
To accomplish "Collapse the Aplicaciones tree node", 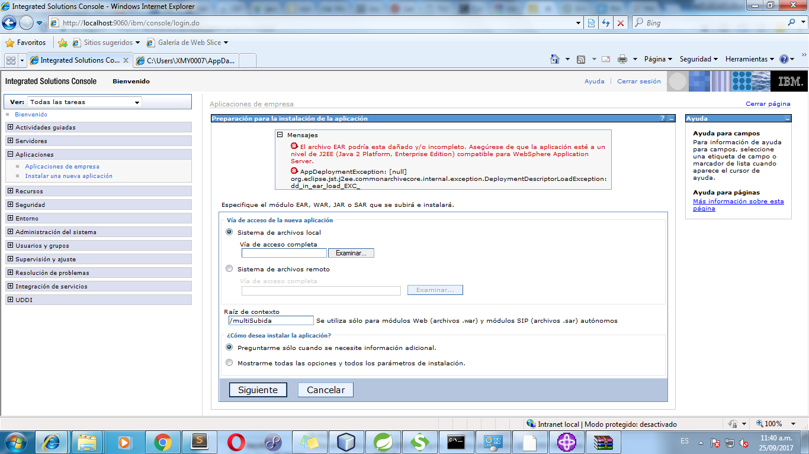I will [10, 154].
